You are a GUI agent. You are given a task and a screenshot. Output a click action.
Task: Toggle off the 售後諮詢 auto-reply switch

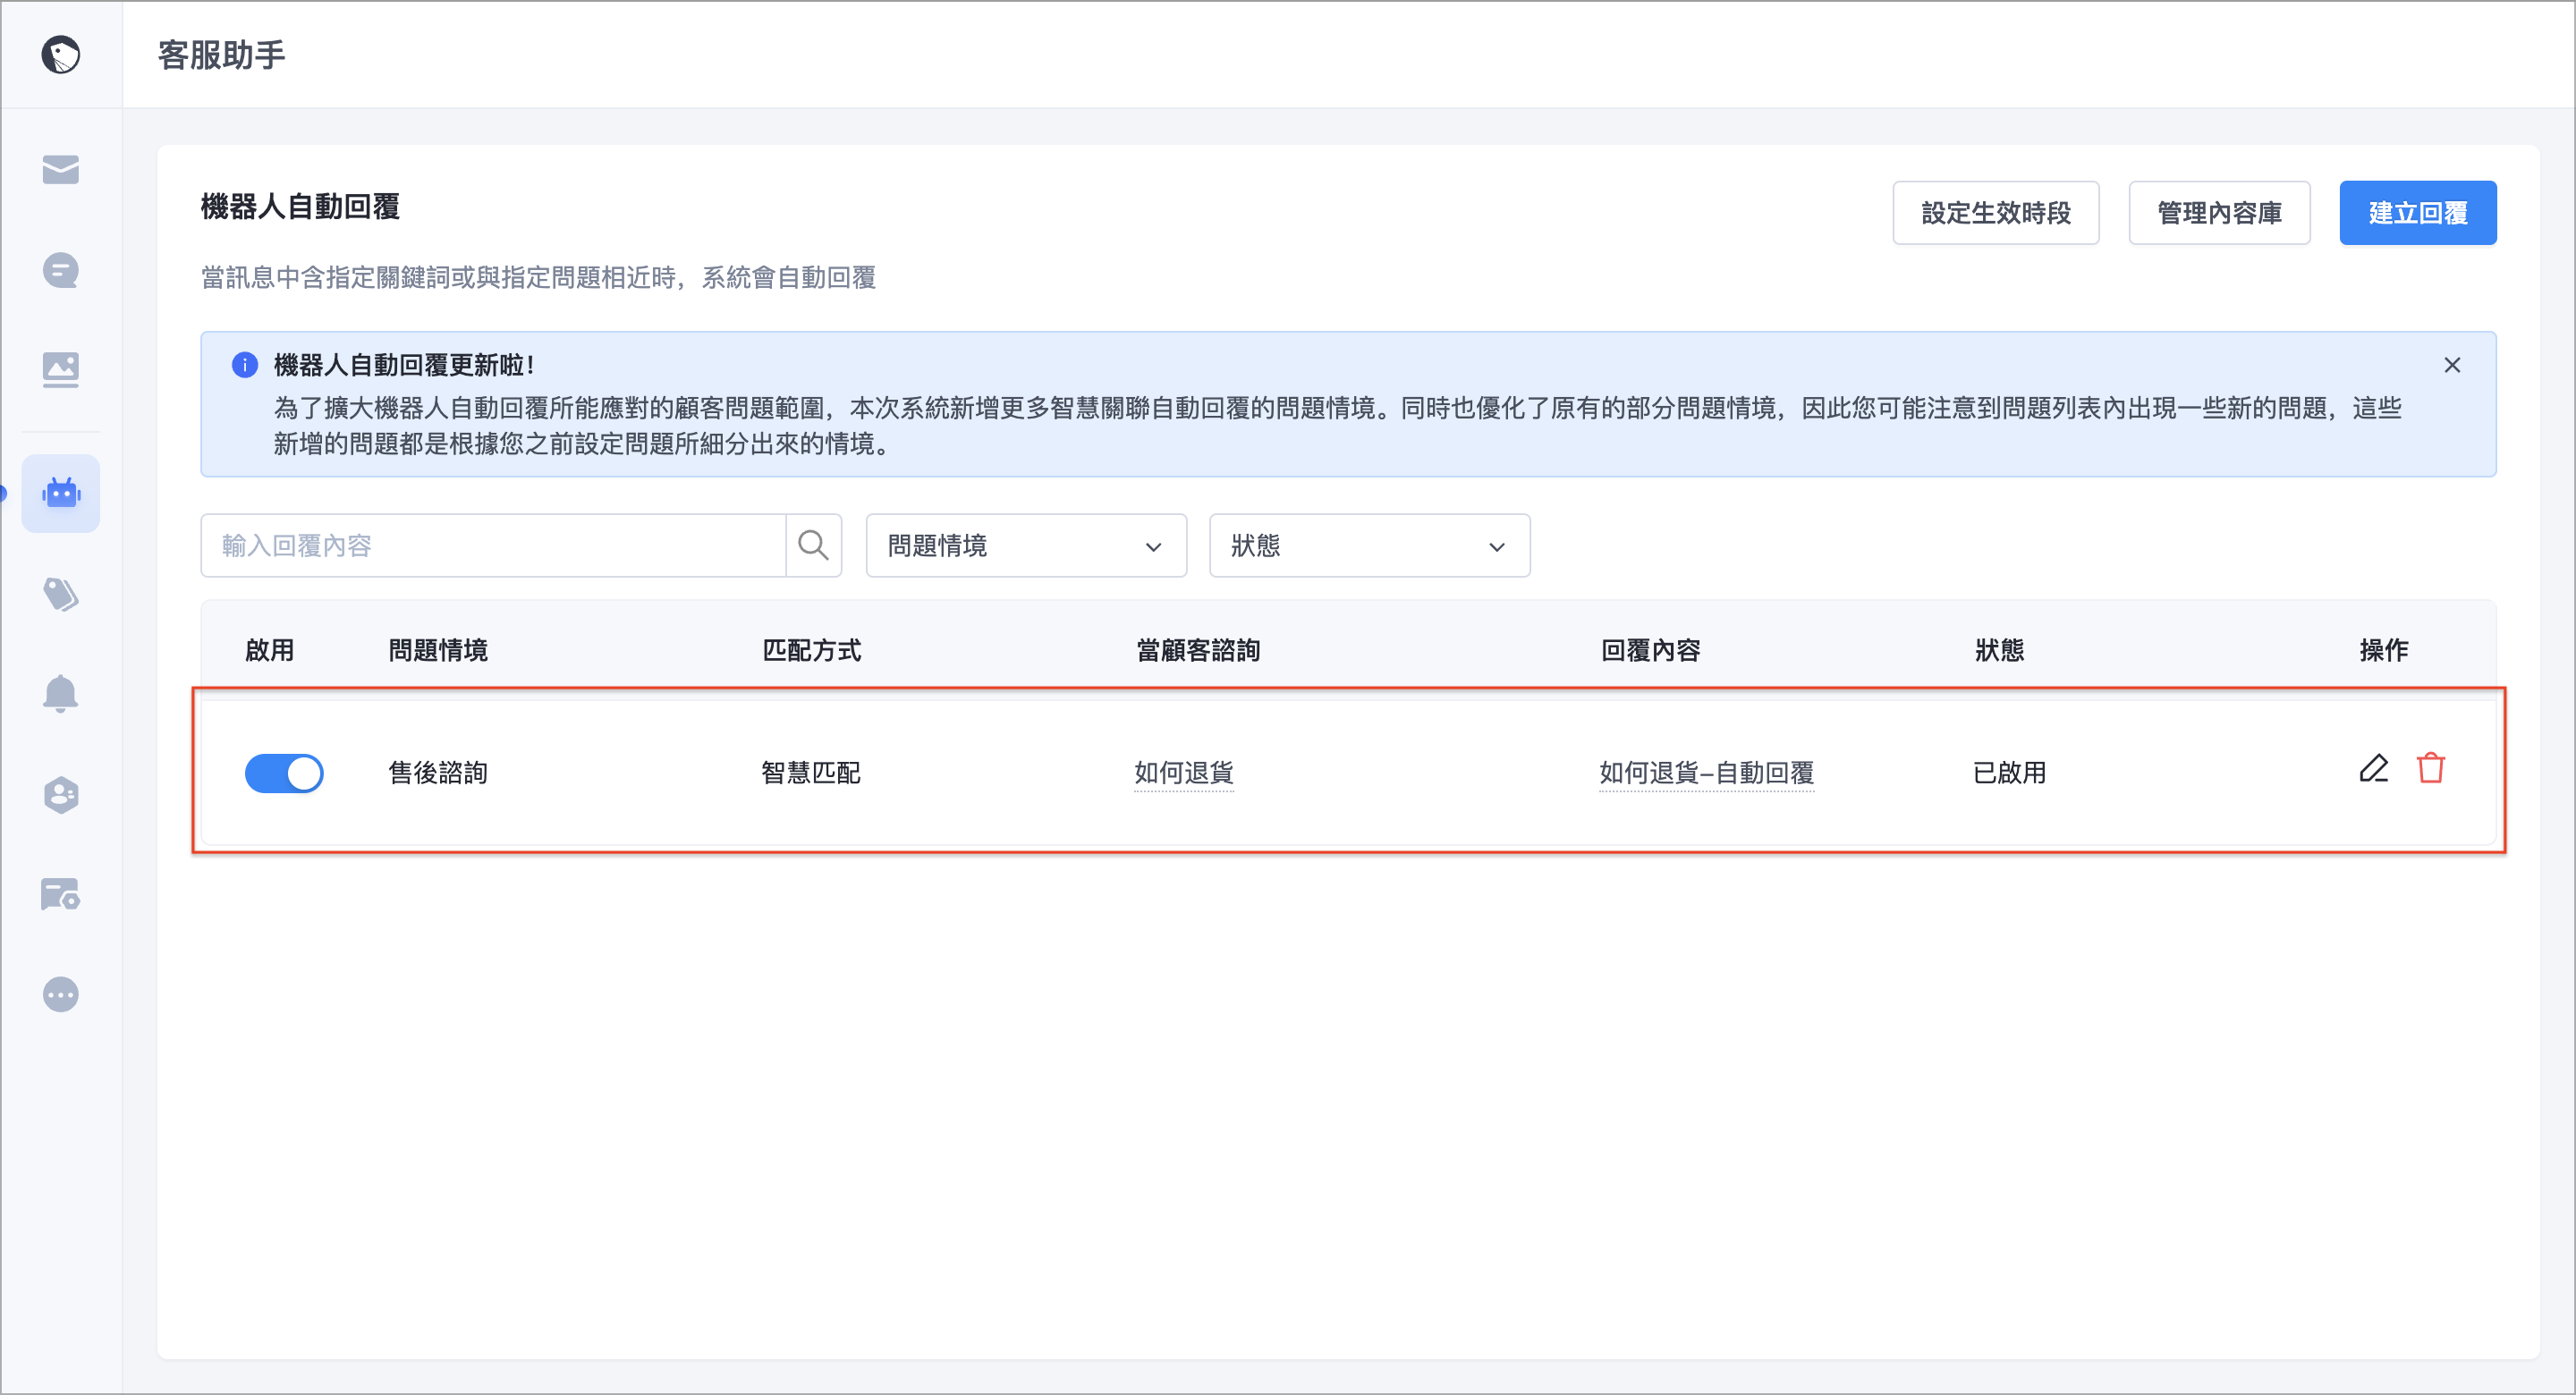point(284,773)
